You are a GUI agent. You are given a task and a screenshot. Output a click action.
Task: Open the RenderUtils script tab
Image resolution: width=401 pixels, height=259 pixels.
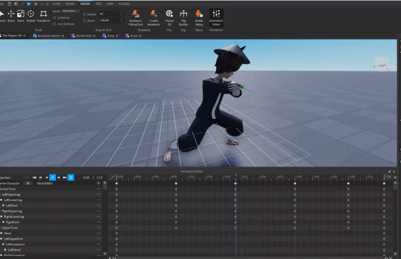(x=83, y=36)
